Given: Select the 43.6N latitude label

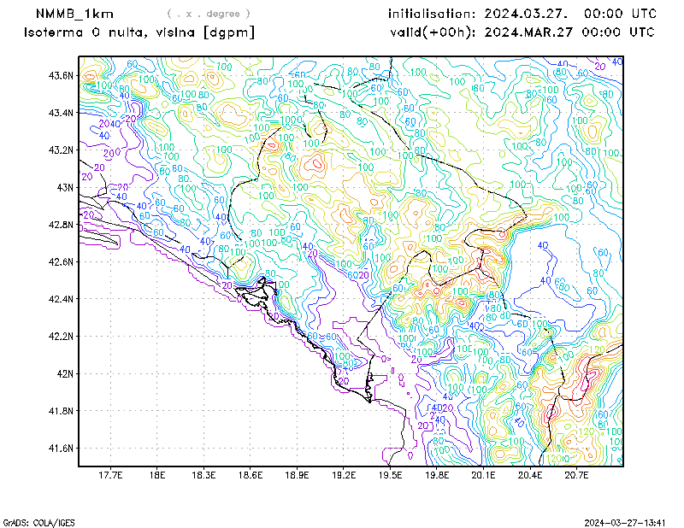Looking at the screenshot, I should point(61,75).
